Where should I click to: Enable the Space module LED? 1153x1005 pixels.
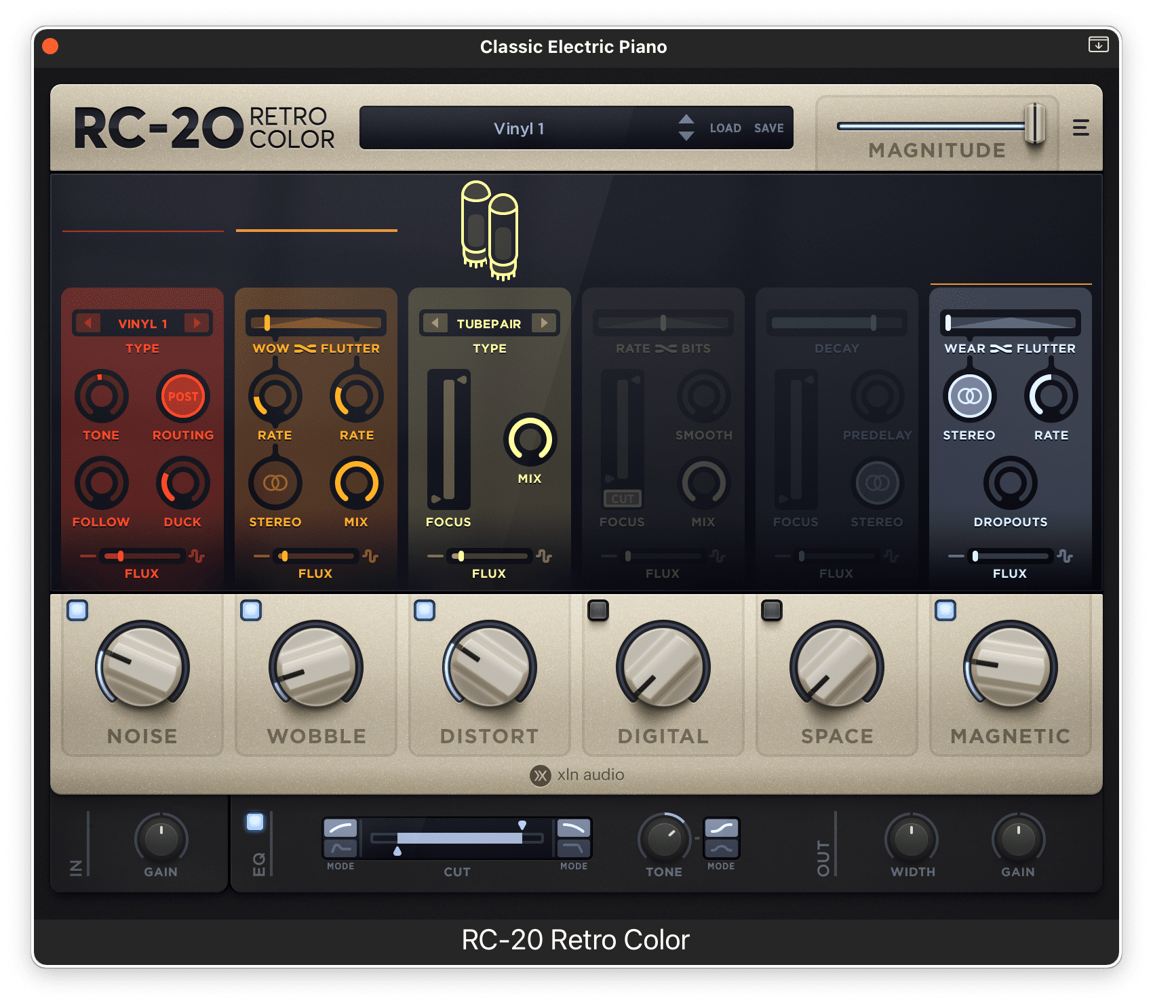pos(772,610)
